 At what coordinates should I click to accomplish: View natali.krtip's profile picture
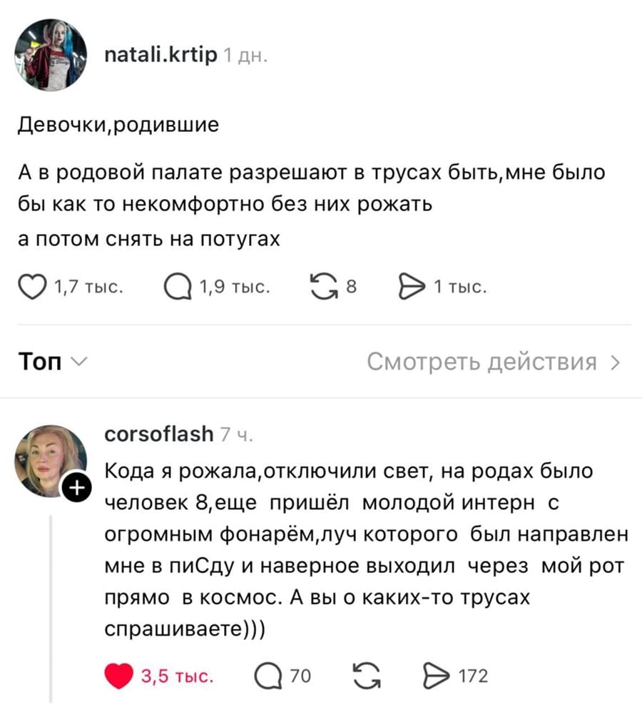coord(52,52)
